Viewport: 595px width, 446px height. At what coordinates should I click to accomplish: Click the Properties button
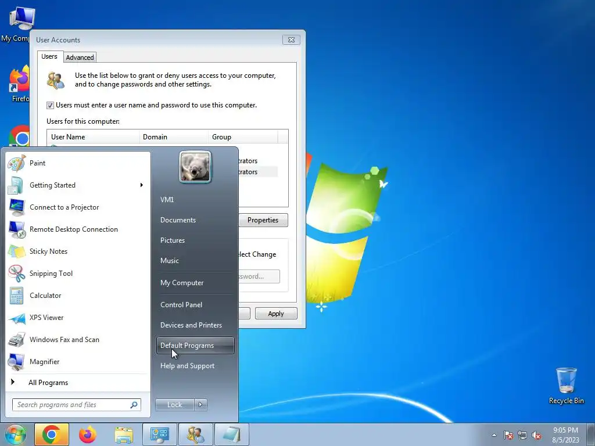click(263, 220)
